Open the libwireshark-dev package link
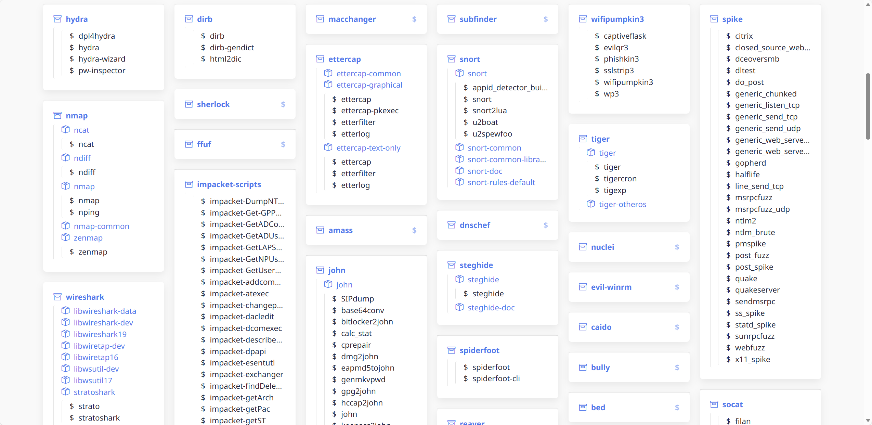Screen dimensions: 872x425 [103, 323]
